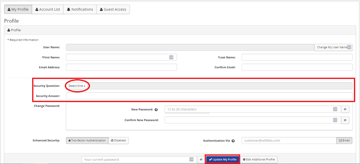Viewport: 360px width, 164px height.
Task: Click help icon beside Authentication Via
Action: tap(233, 141)
